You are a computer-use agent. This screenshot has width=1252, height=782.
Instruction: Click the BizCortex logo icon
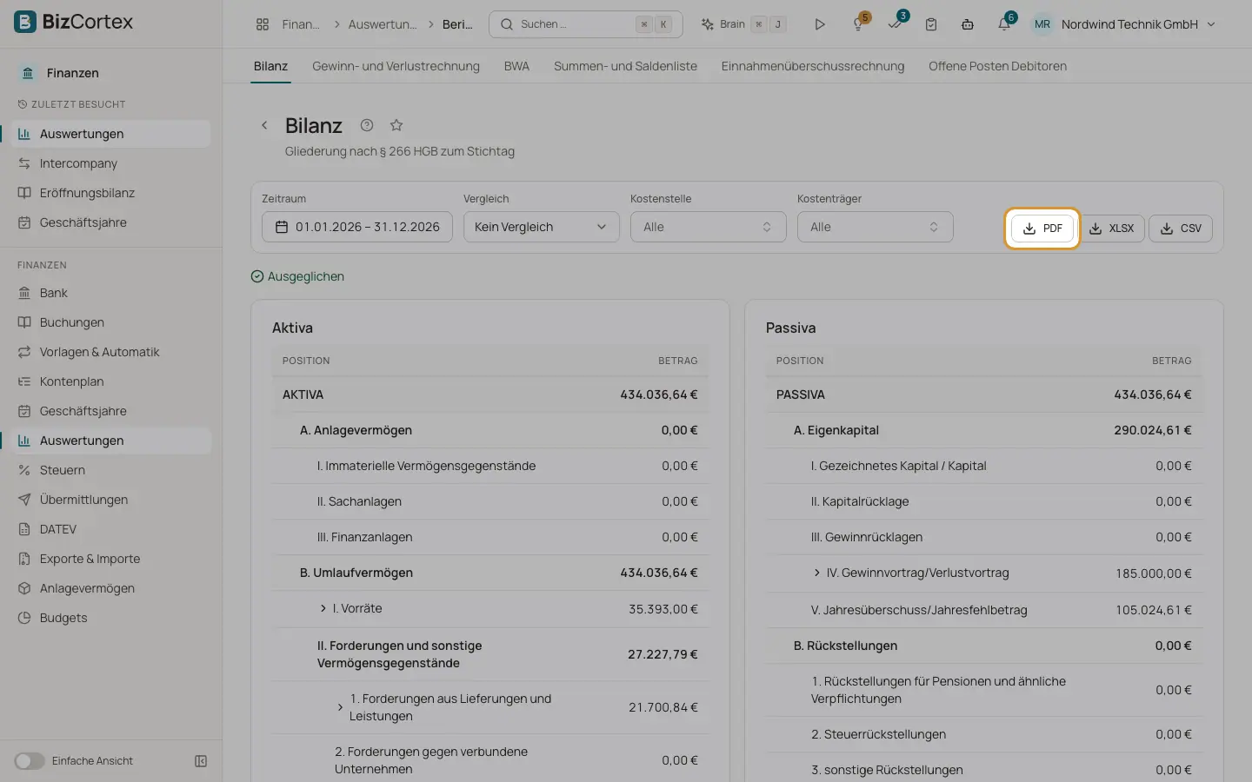(25, 22)
